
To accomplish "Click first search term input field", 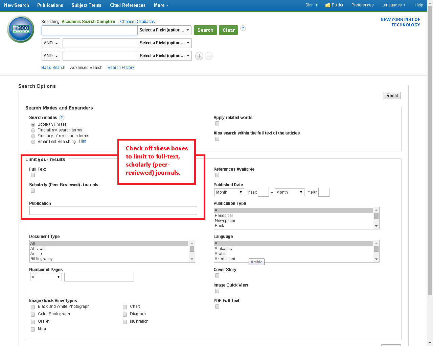I will pos(89,30).
